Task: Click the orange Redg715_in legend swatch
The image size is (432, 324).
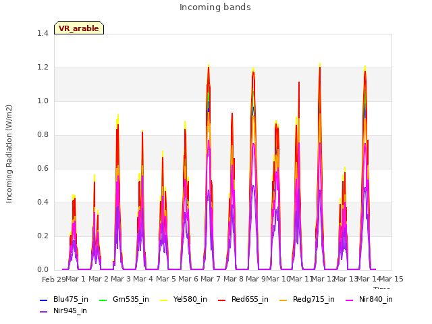Action: click(283, 300)
